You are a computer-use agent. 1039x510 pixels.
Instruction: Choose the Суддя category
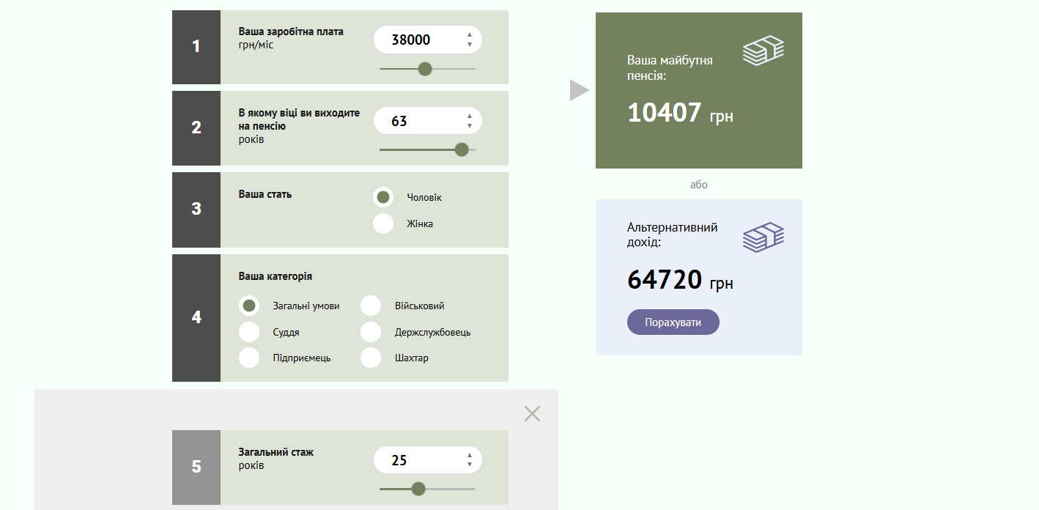(x=249, y=332)
